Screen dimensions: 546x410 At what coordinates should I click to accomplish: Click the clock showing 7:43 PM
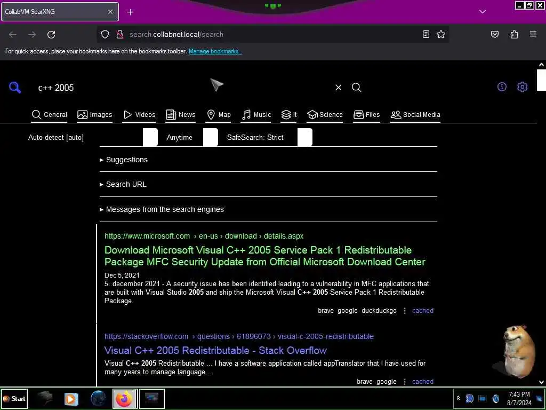[x=519, y=398]
